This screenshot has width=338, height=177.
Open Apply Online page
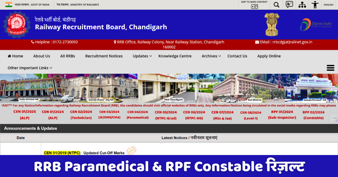pos(269,56)
